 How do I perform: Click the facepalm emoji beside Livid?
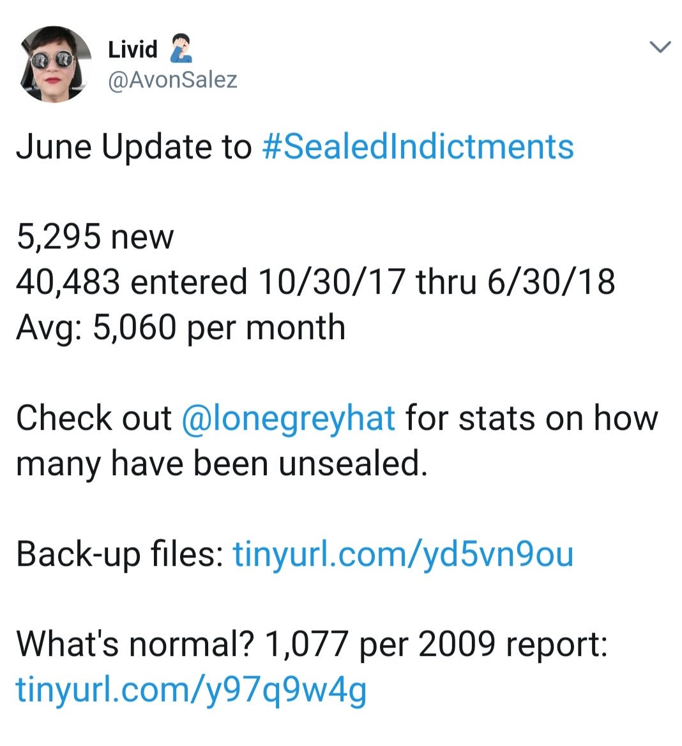click(x=181, y=49)
